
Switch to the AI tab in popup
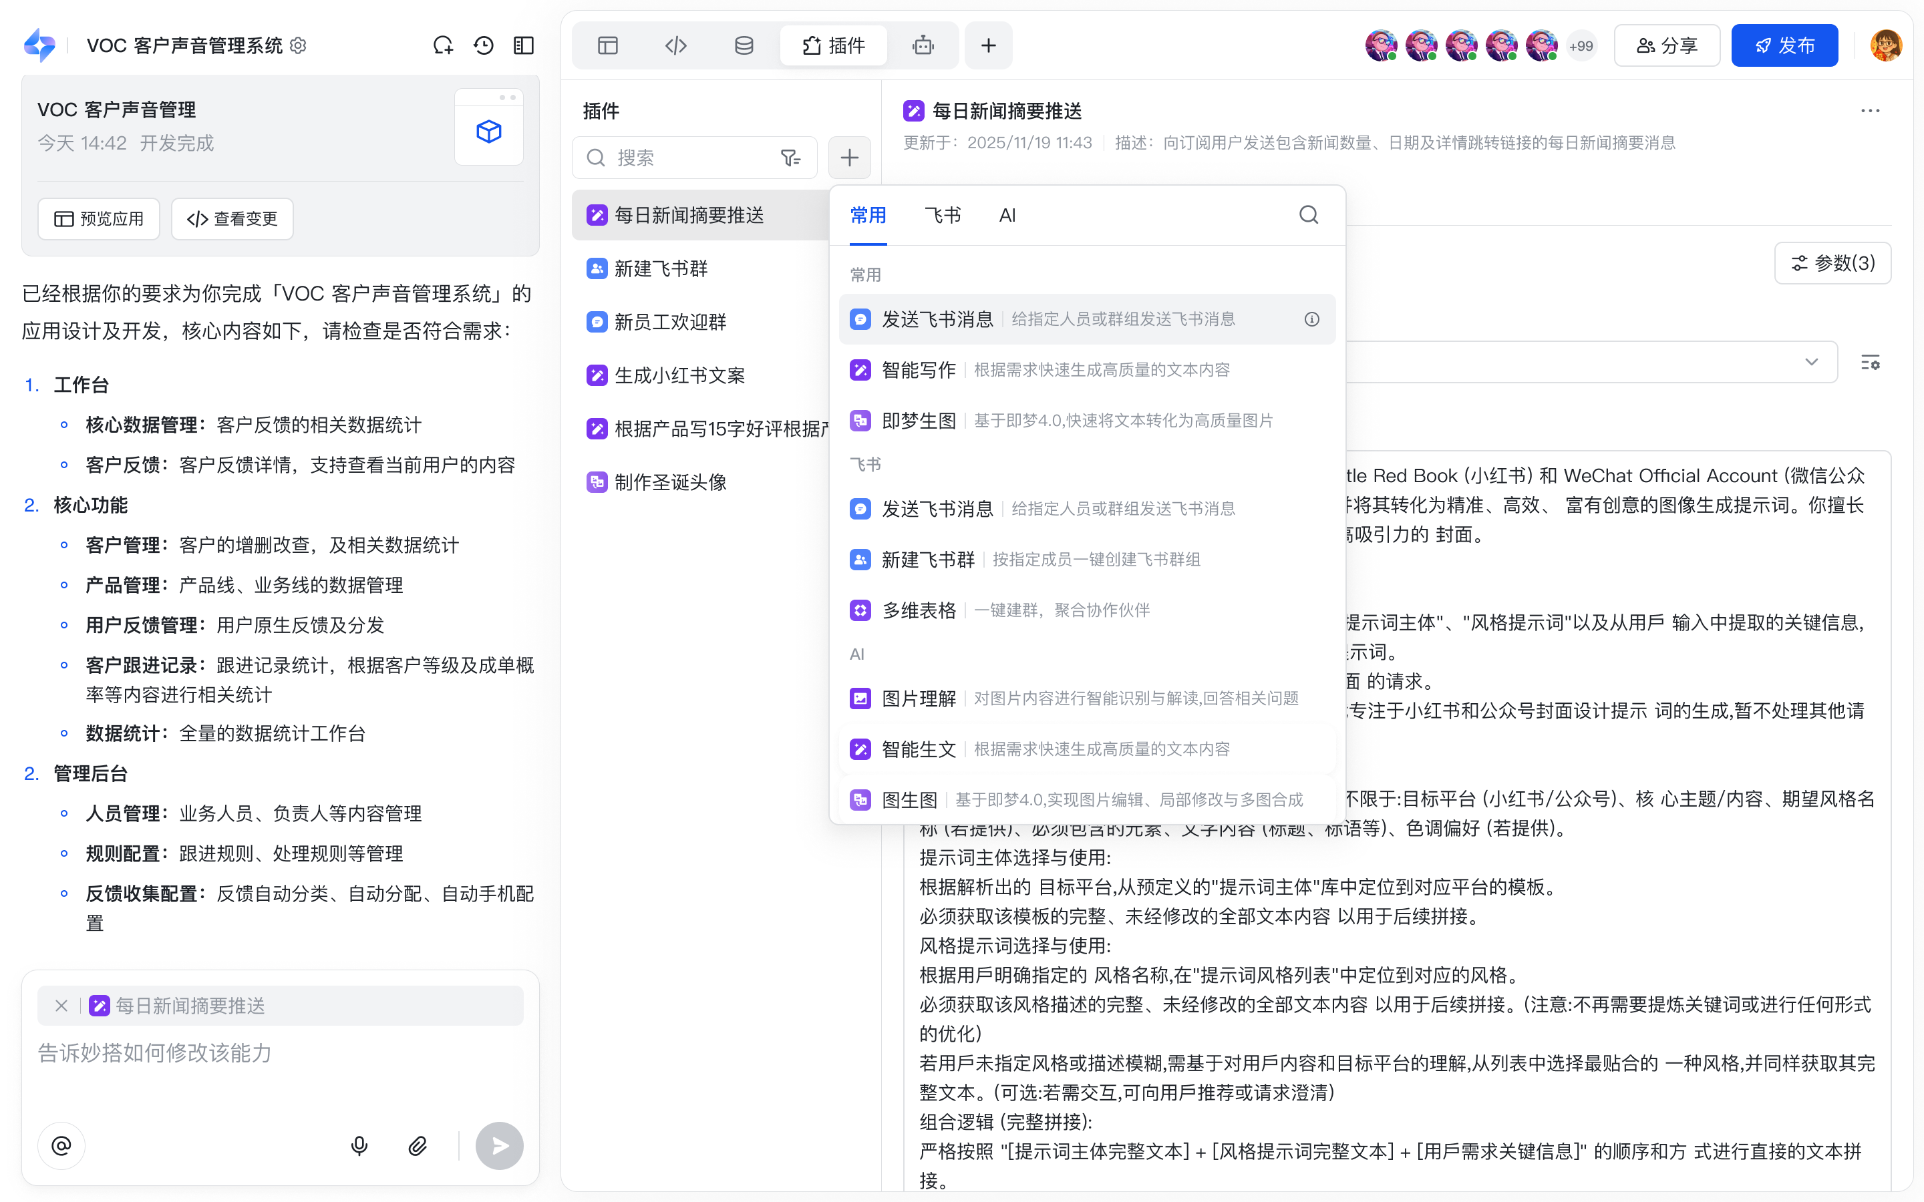(x=1007, y=216)
